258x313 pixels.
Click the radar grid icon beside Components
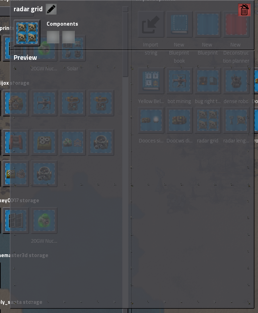[x=27, y=33]
